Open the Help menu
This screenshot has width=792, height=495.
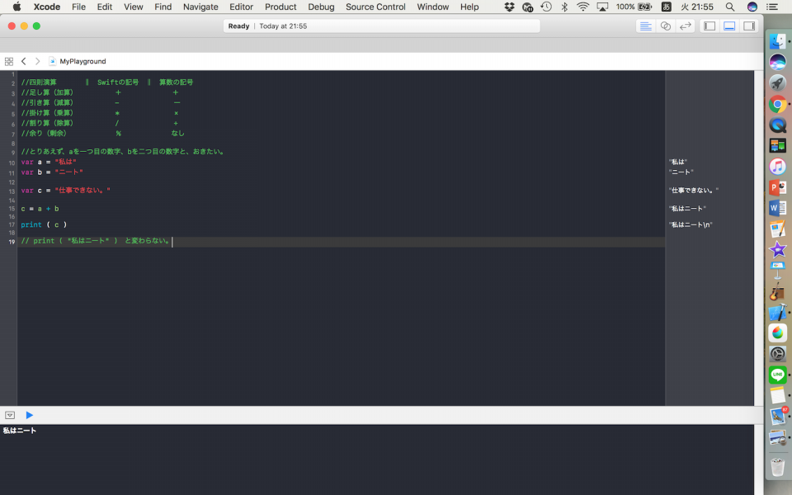coord(469,7)
